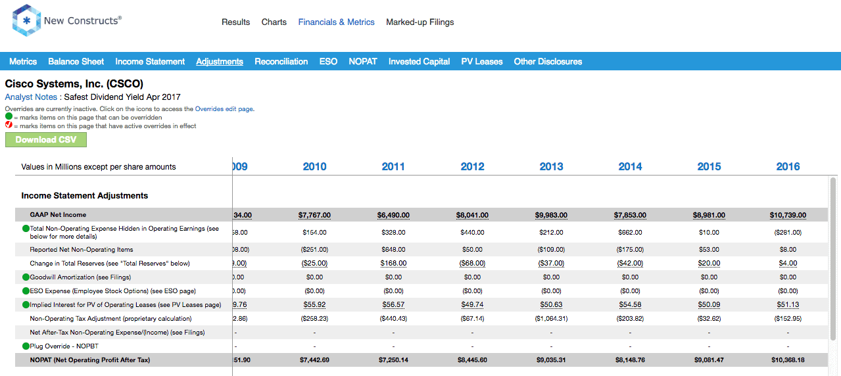This screenshot has width=841, height=376.
Task: Switch to the Balance Sheet tab
Action: coord(76,61)
